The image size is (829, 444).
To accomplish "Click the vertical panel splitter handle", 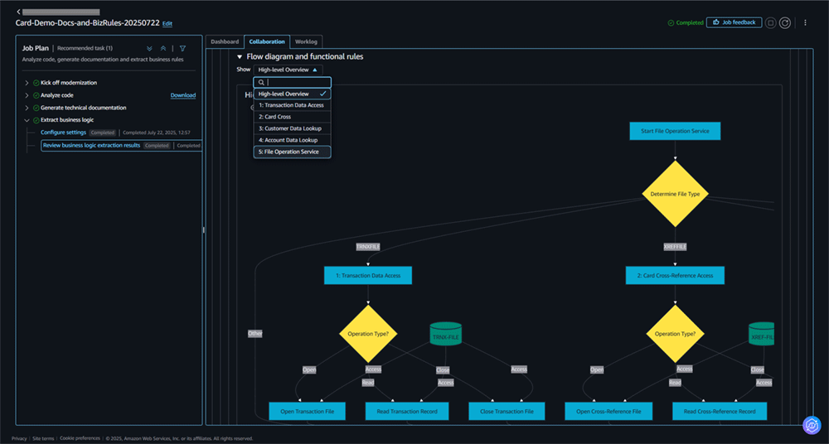I will [x=204, y=230].
